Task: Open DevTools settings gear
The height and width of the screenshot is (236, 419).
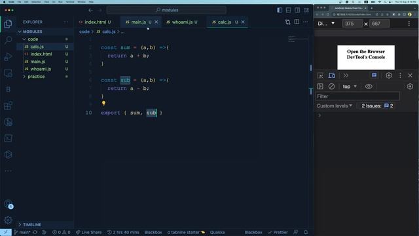Action: coord(388,76)
